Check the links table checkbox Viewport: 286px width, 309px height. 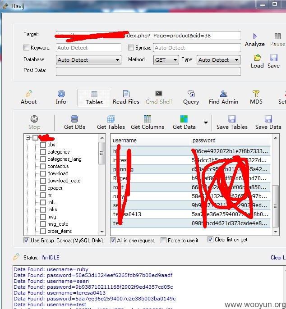click(x=43, y=209)
